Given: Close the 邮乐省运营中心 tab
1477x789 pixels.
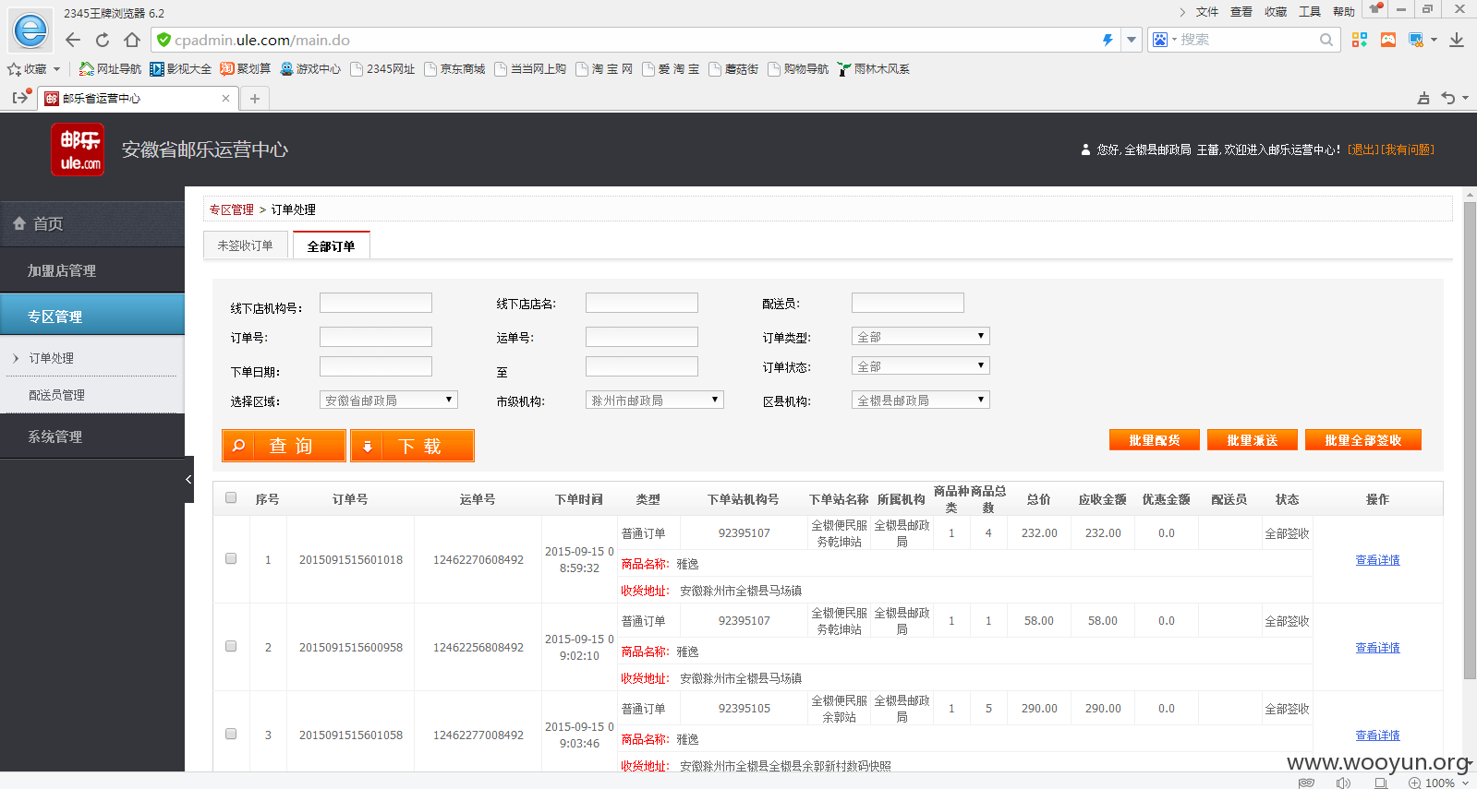Looking at the screenshot, I should [225, 98].
